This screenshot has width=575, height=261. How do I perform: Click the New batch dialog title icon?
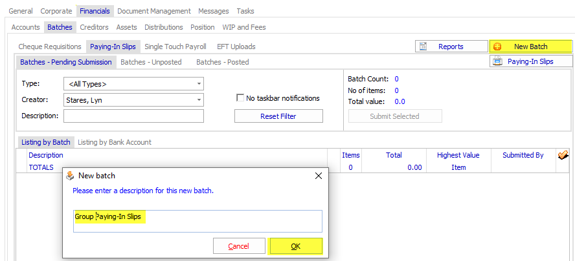(70, 176)
